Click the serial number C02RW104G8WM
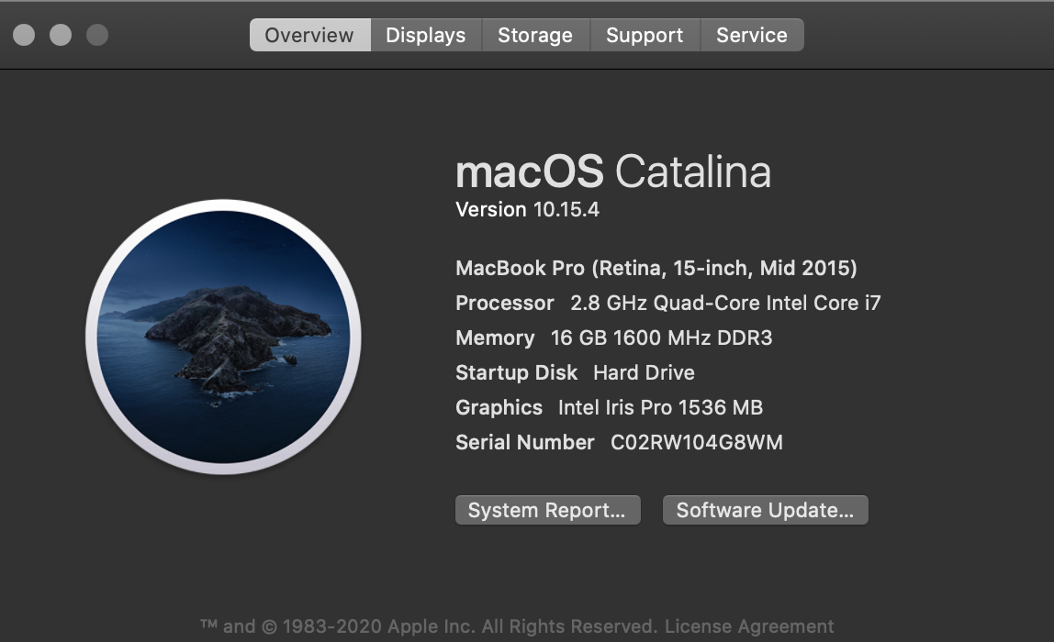 click(696, 443)
